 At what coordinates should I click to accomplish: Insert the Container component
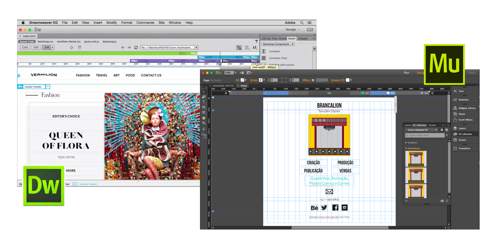click(x=275, y=51)
